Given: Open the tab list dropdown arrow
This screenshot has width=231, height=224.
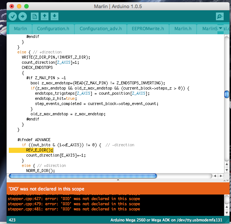Looking at the screenshot, I should point(220,28).
